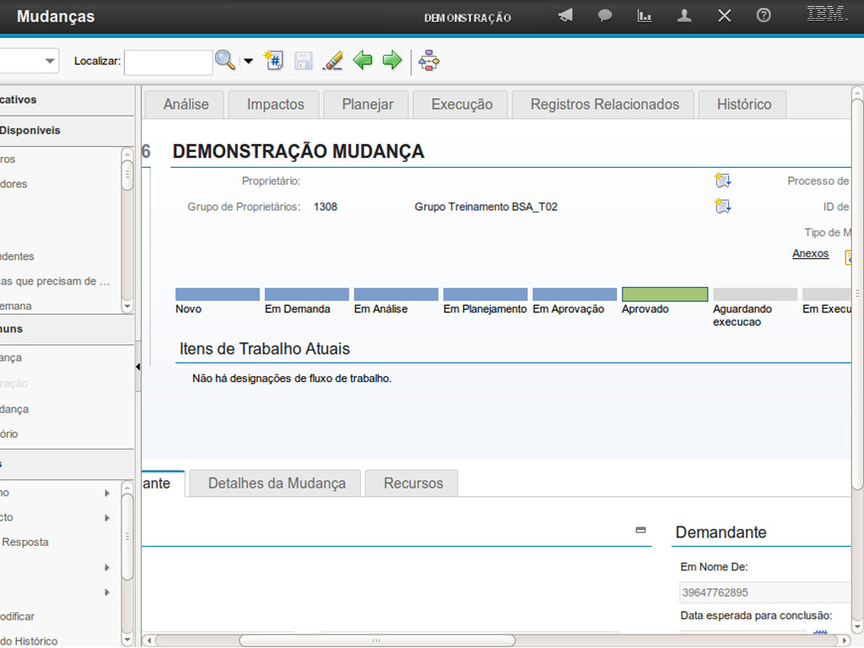This screenshot has width=864, height=648.
Task: Select the Recursos tab
Action: click(x=413, y=483)
